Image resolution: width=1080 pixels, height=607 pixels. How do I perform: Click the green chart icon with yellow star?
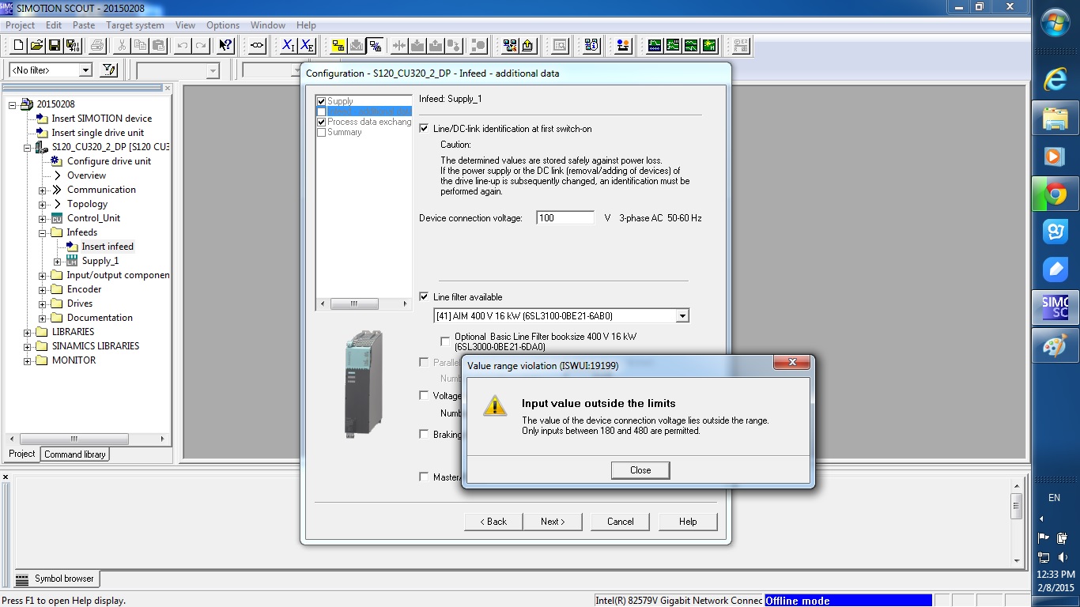[x=709, y=46]
